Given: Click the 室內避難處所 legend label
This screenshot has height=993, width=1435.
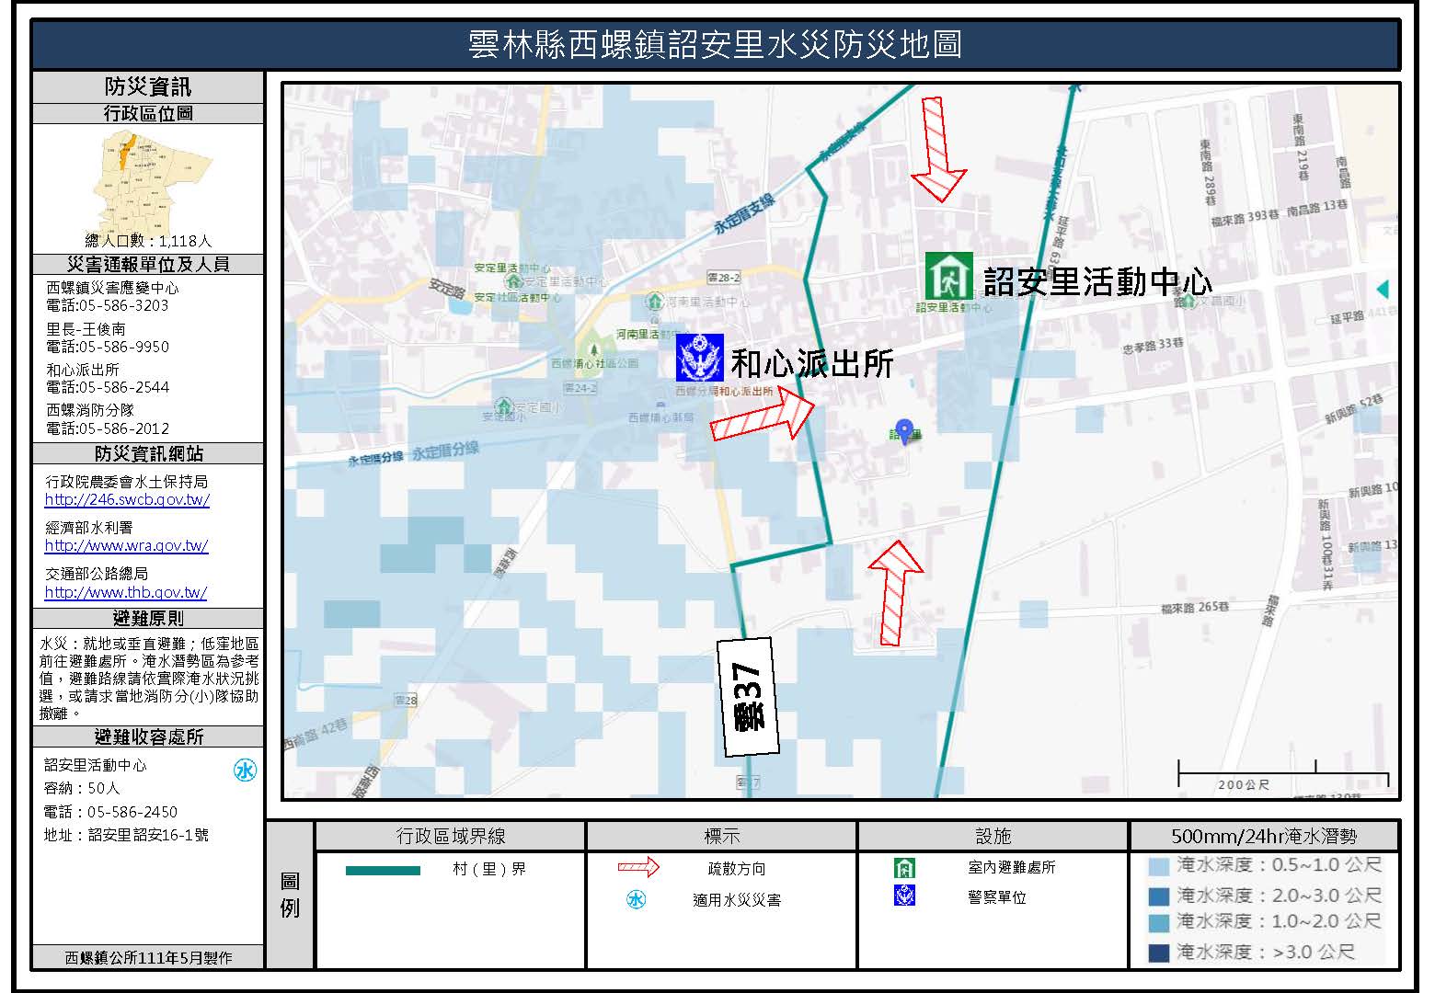Looking at the screenshot, I should pyautogui.click(x=1012, y=867).
